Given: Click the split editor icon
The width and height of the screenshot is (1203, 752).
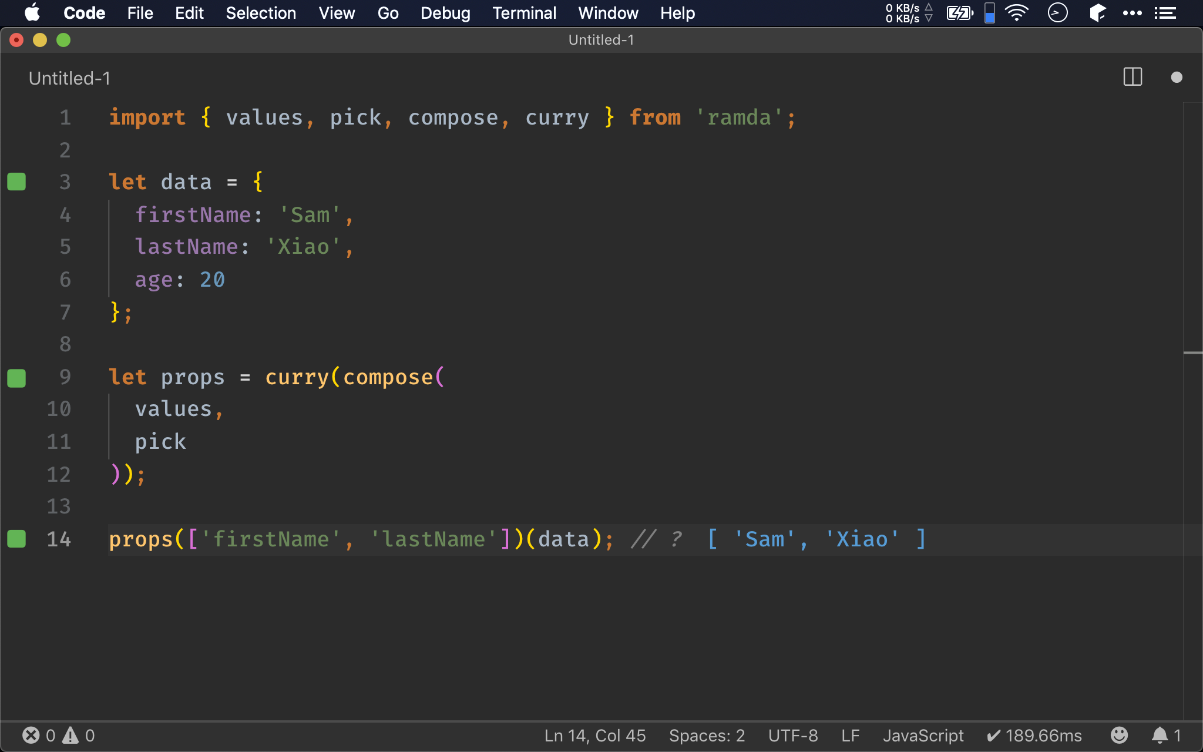Looking at the screenshot, I should (x=1133, y=77).
